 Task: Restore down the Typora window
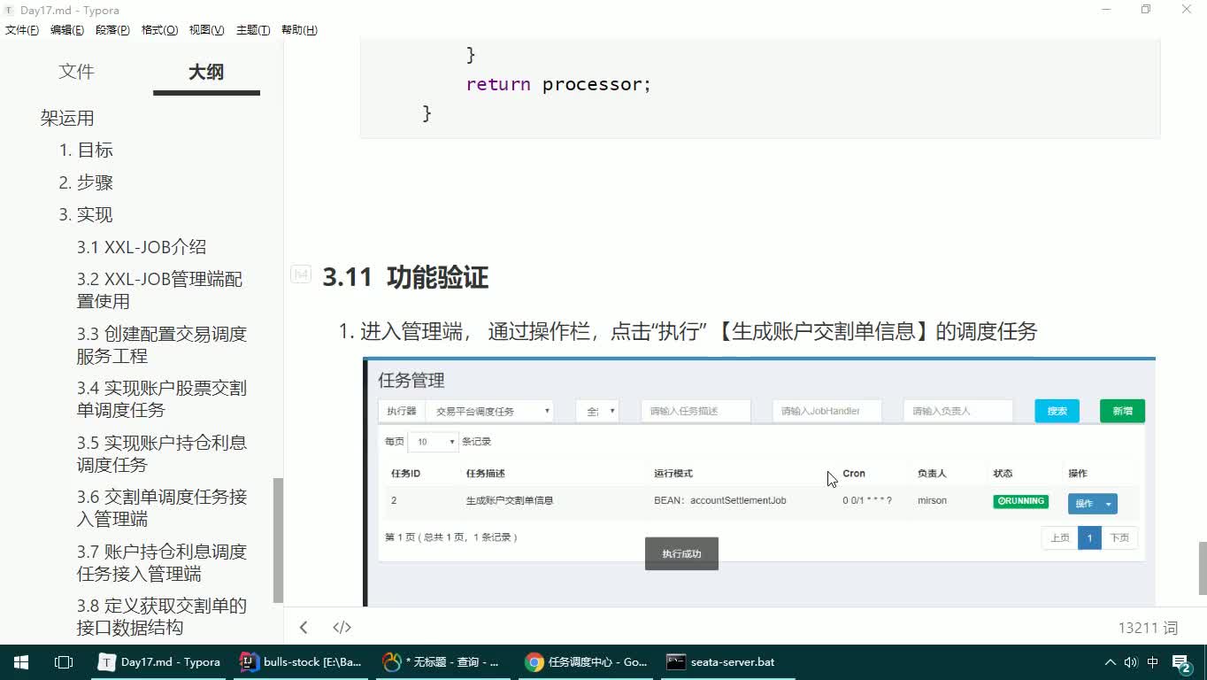pyautogui.click(x=1146, y=10)
